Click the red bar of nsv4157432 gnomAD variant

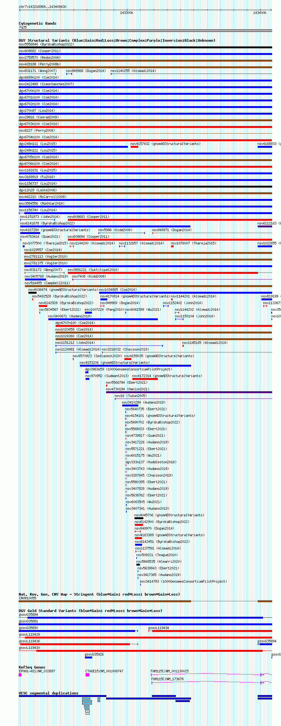pyautogui.click(x=135, y=147)
